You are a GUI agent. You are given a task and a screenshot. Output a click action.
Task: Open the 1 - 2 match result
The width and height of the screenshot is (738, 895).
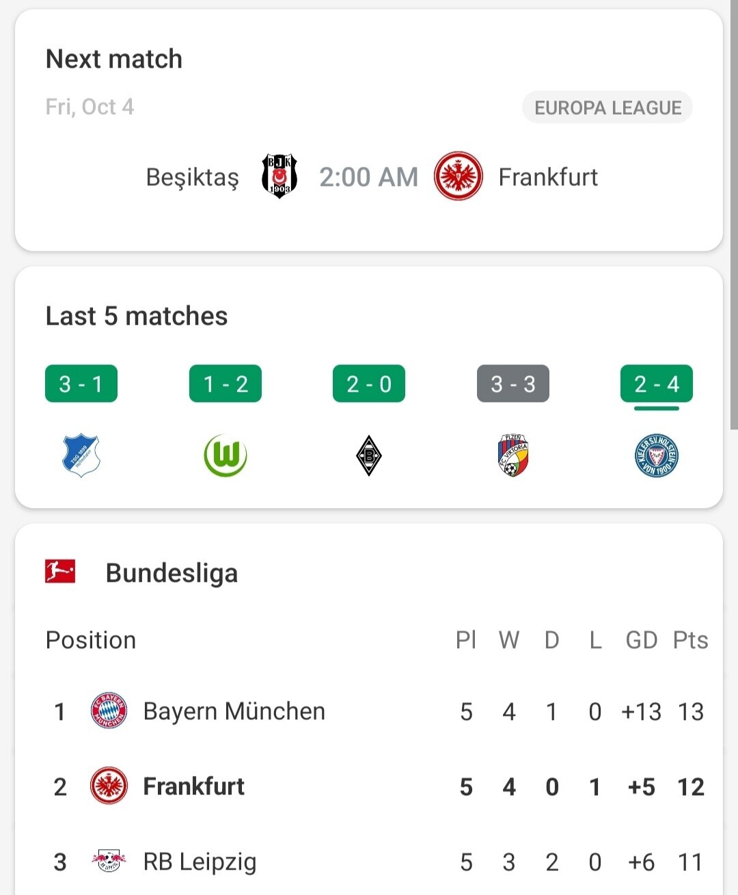pyautogui.click(x=225, y=384)
